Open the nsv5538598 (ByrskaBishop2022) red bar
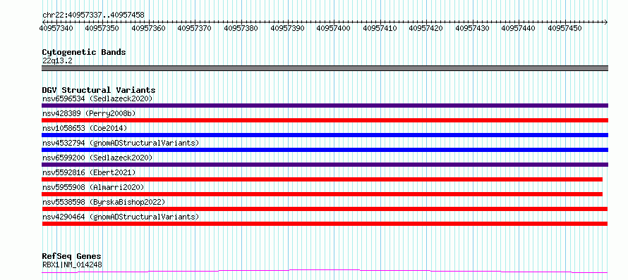Image resolution: width=628 pixels, height=280 pixels. pos(325,209)
